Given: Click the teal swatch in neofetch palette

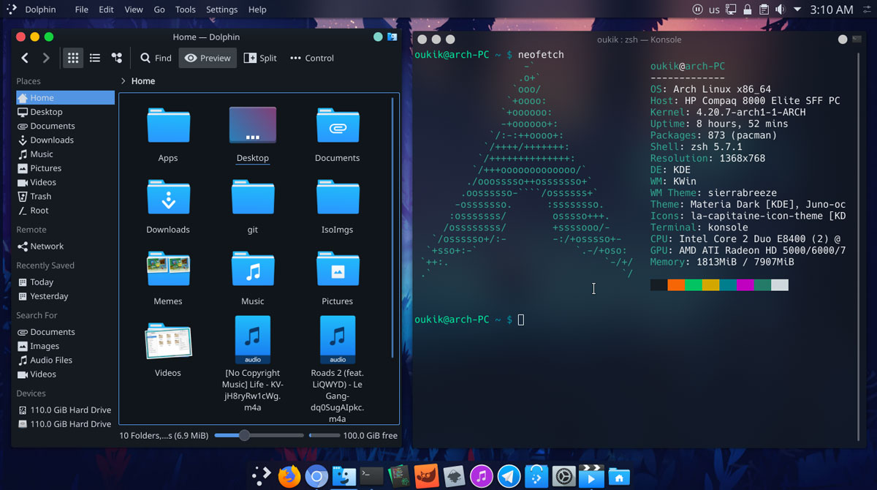Looking at the screenshot, I should click(x=728, y=284).
